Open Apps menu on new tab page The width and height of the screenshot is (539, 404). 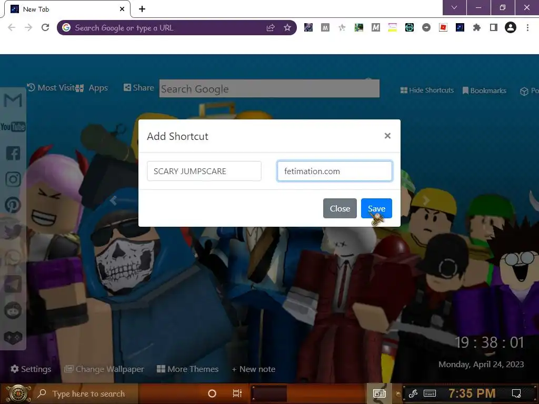pyautogui.click(x=92, y=88)
